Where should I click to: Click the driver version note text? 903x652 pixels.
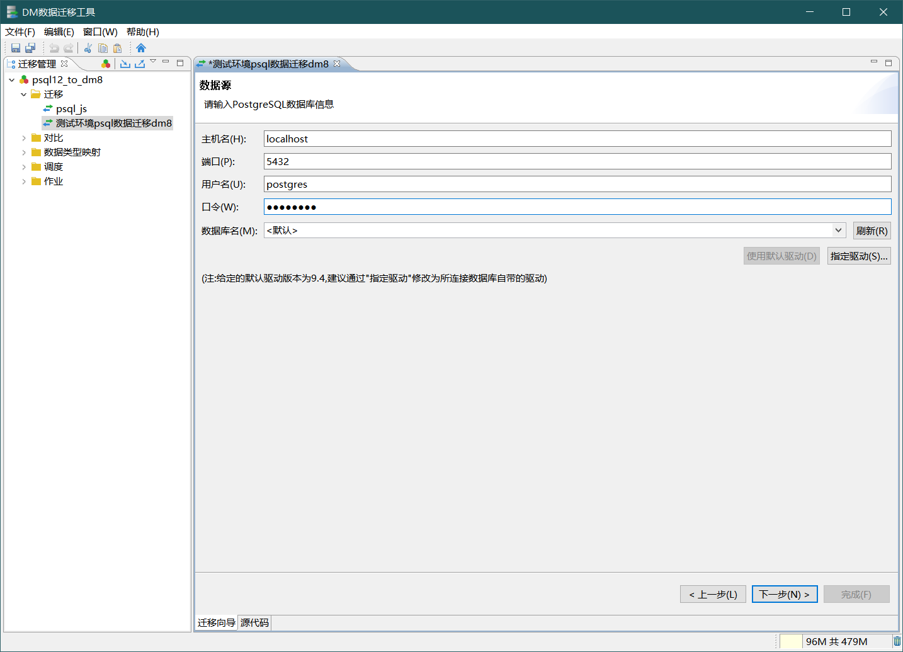374,278
